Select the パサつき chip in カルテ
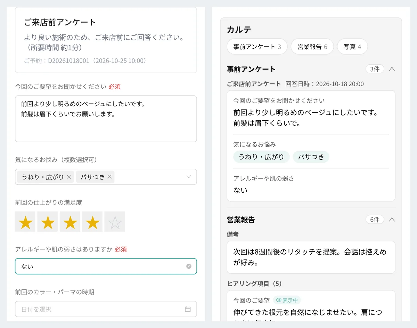This screenshot has width=417, height=328. tap(311, 157)
